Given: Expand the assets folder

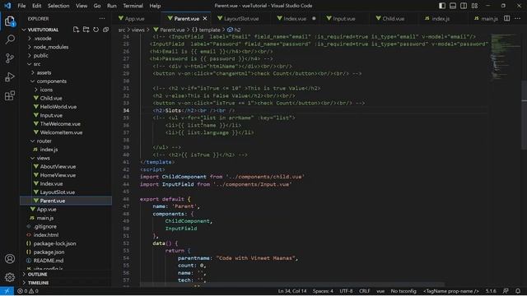Looking at the screenshot, I should (44, 73).
